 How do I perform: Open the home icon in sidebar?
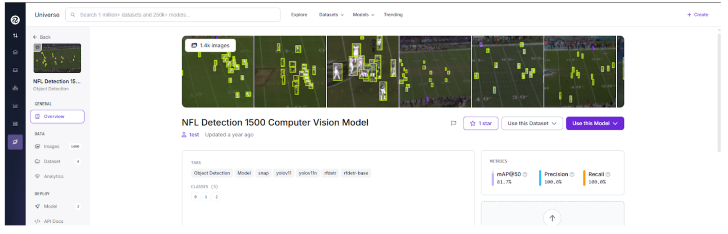point(15,52)
